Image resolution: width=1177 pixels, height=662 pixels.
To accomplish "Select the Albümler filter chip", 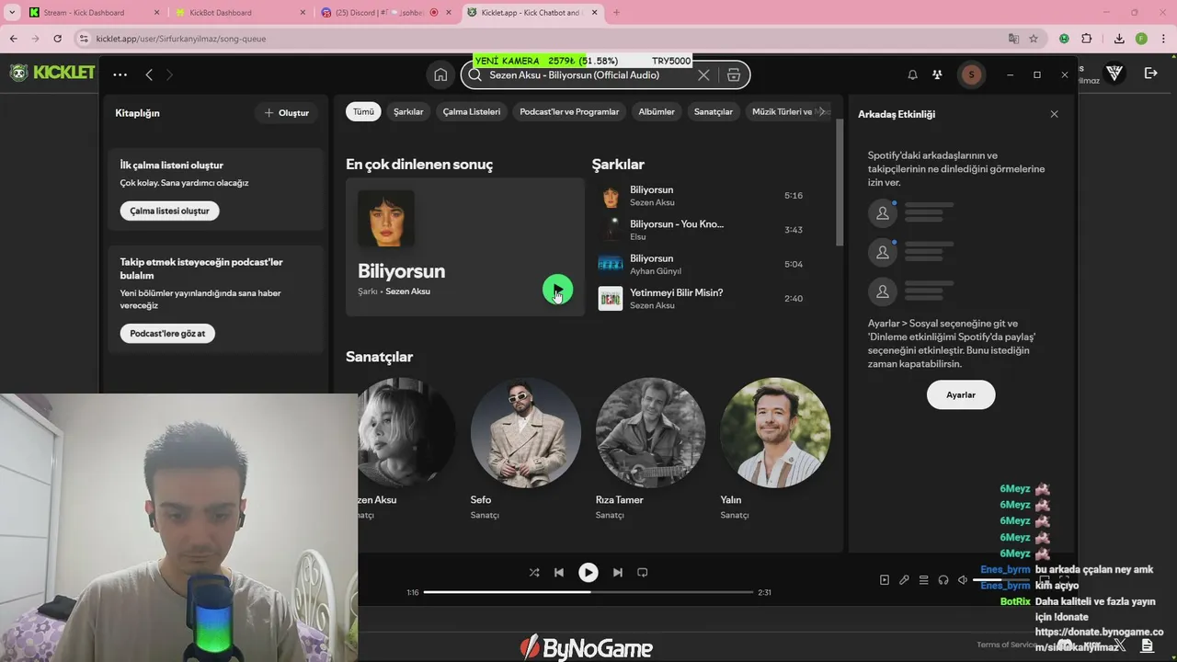I will pyautogui.click(x=657, y=111).
